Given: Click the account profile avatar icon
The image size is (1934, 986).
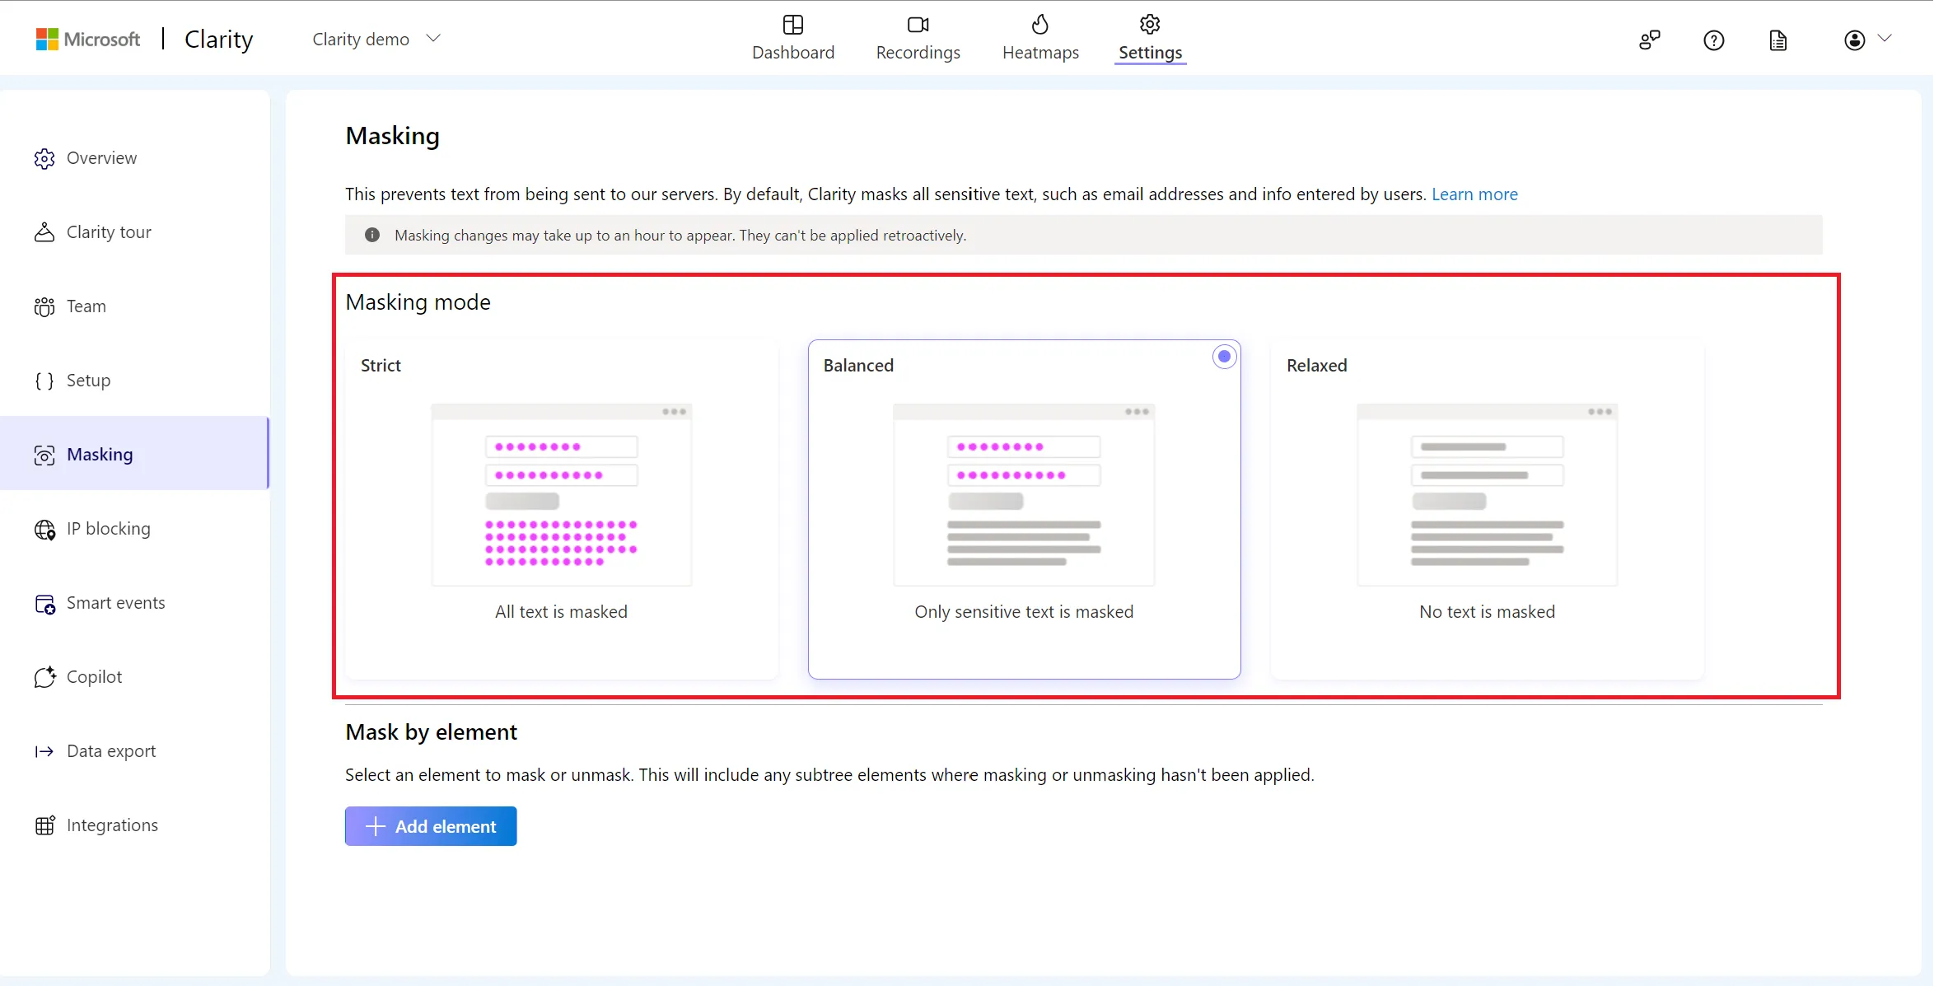Looking at the screenshot, I should pyautogui.click(x=1854, y=40).
